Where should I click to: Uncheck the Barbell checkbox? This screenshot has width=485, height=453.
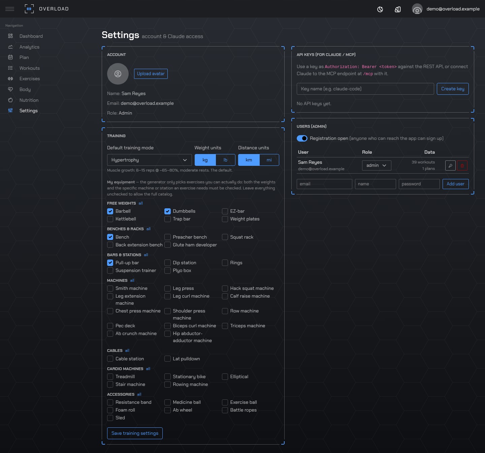click(110, 211)
